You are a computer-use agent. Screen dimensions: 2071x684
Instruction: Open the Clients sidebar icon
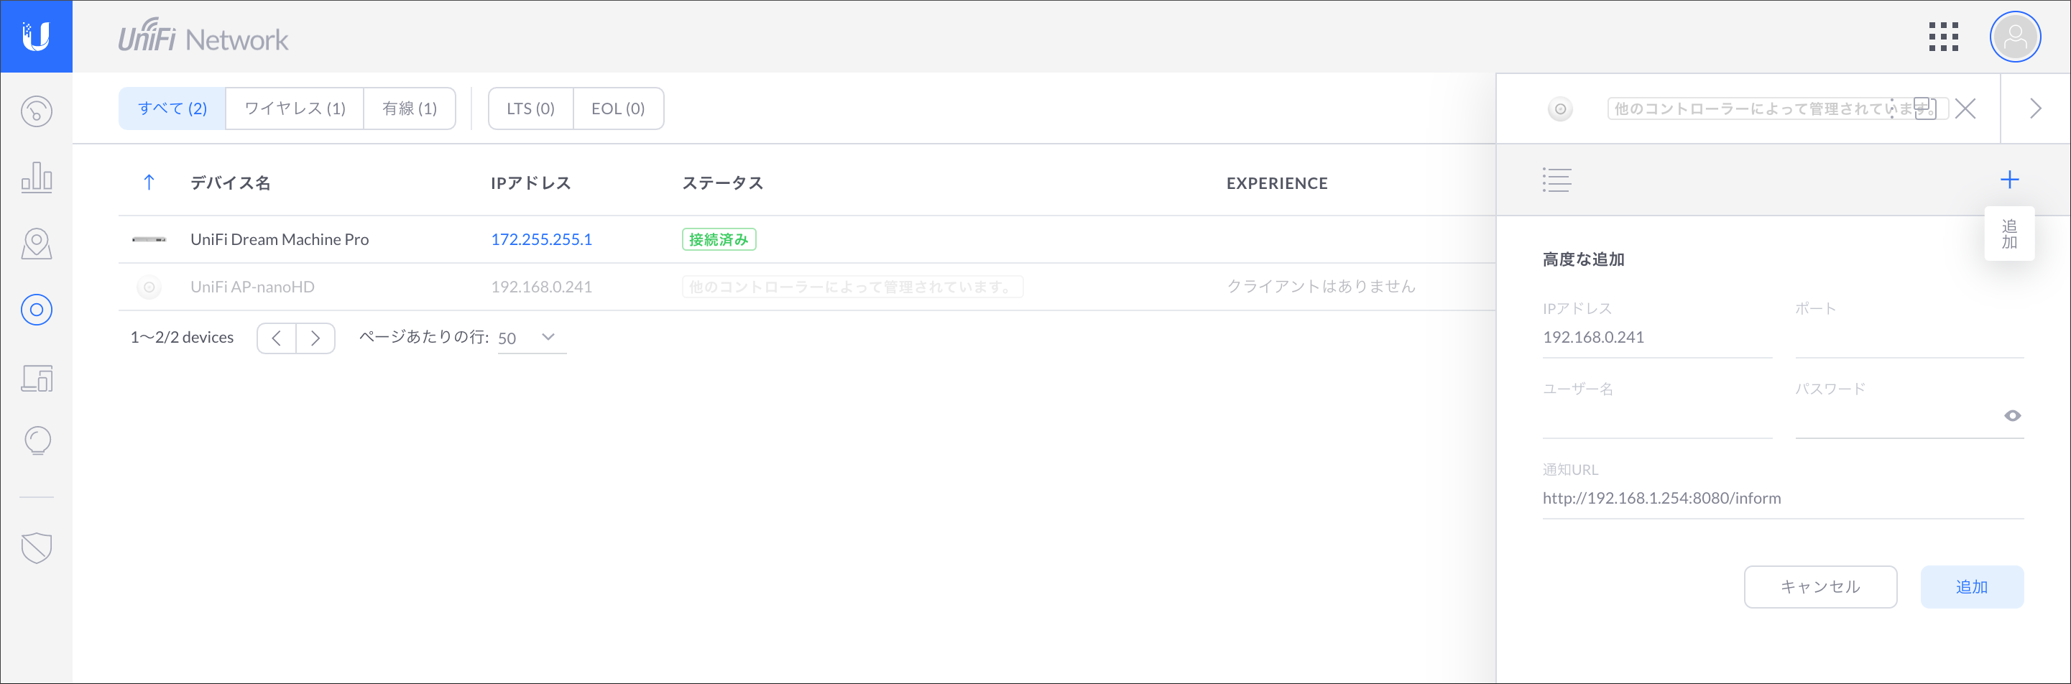[x=36, y=378]
